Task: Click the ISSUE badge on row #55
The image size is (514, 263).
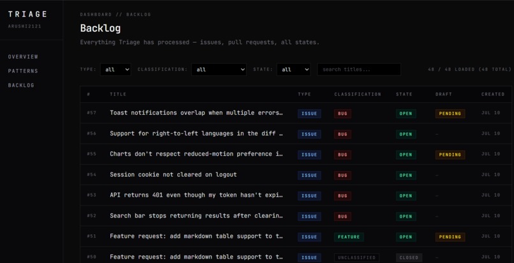Action: coord(309,154)
